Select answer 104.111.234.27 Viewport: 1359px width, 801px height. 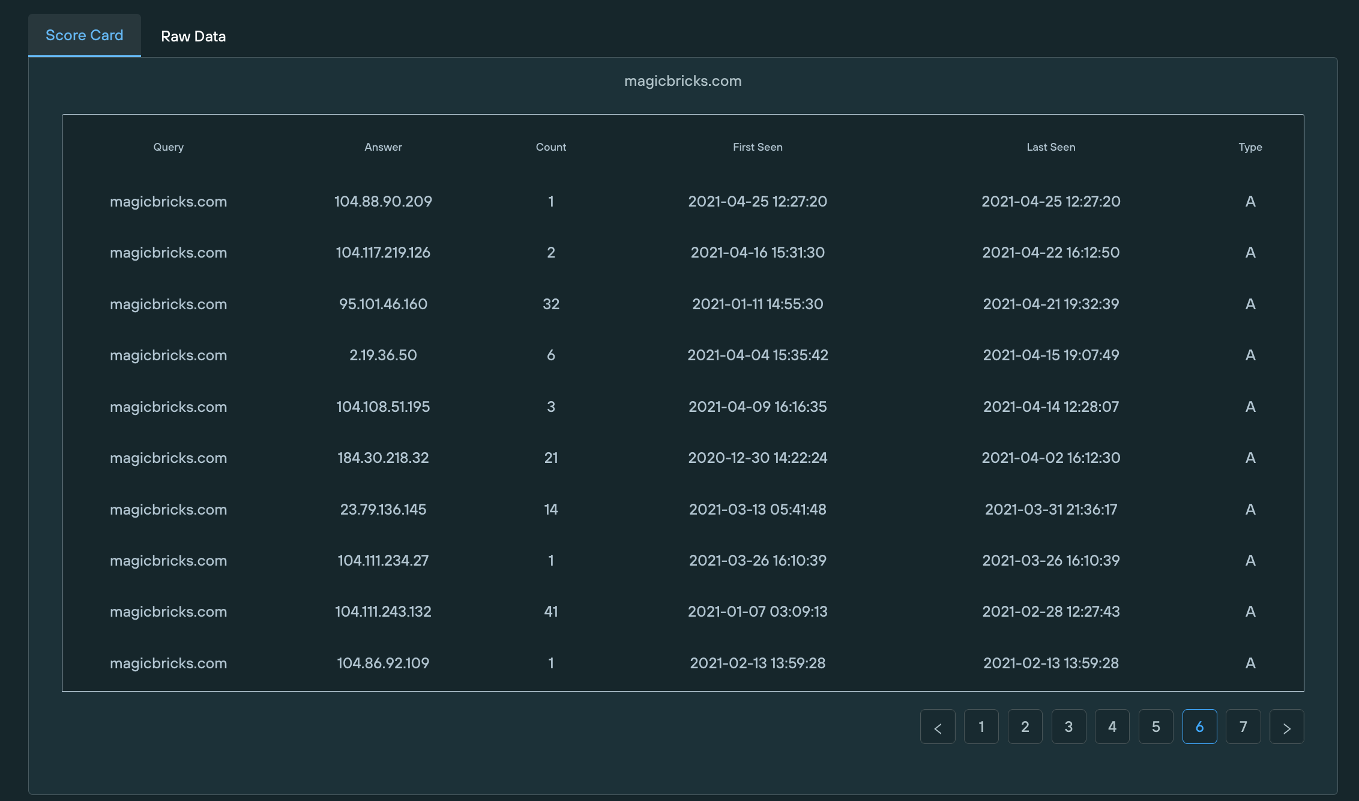[x=383, y=560]
